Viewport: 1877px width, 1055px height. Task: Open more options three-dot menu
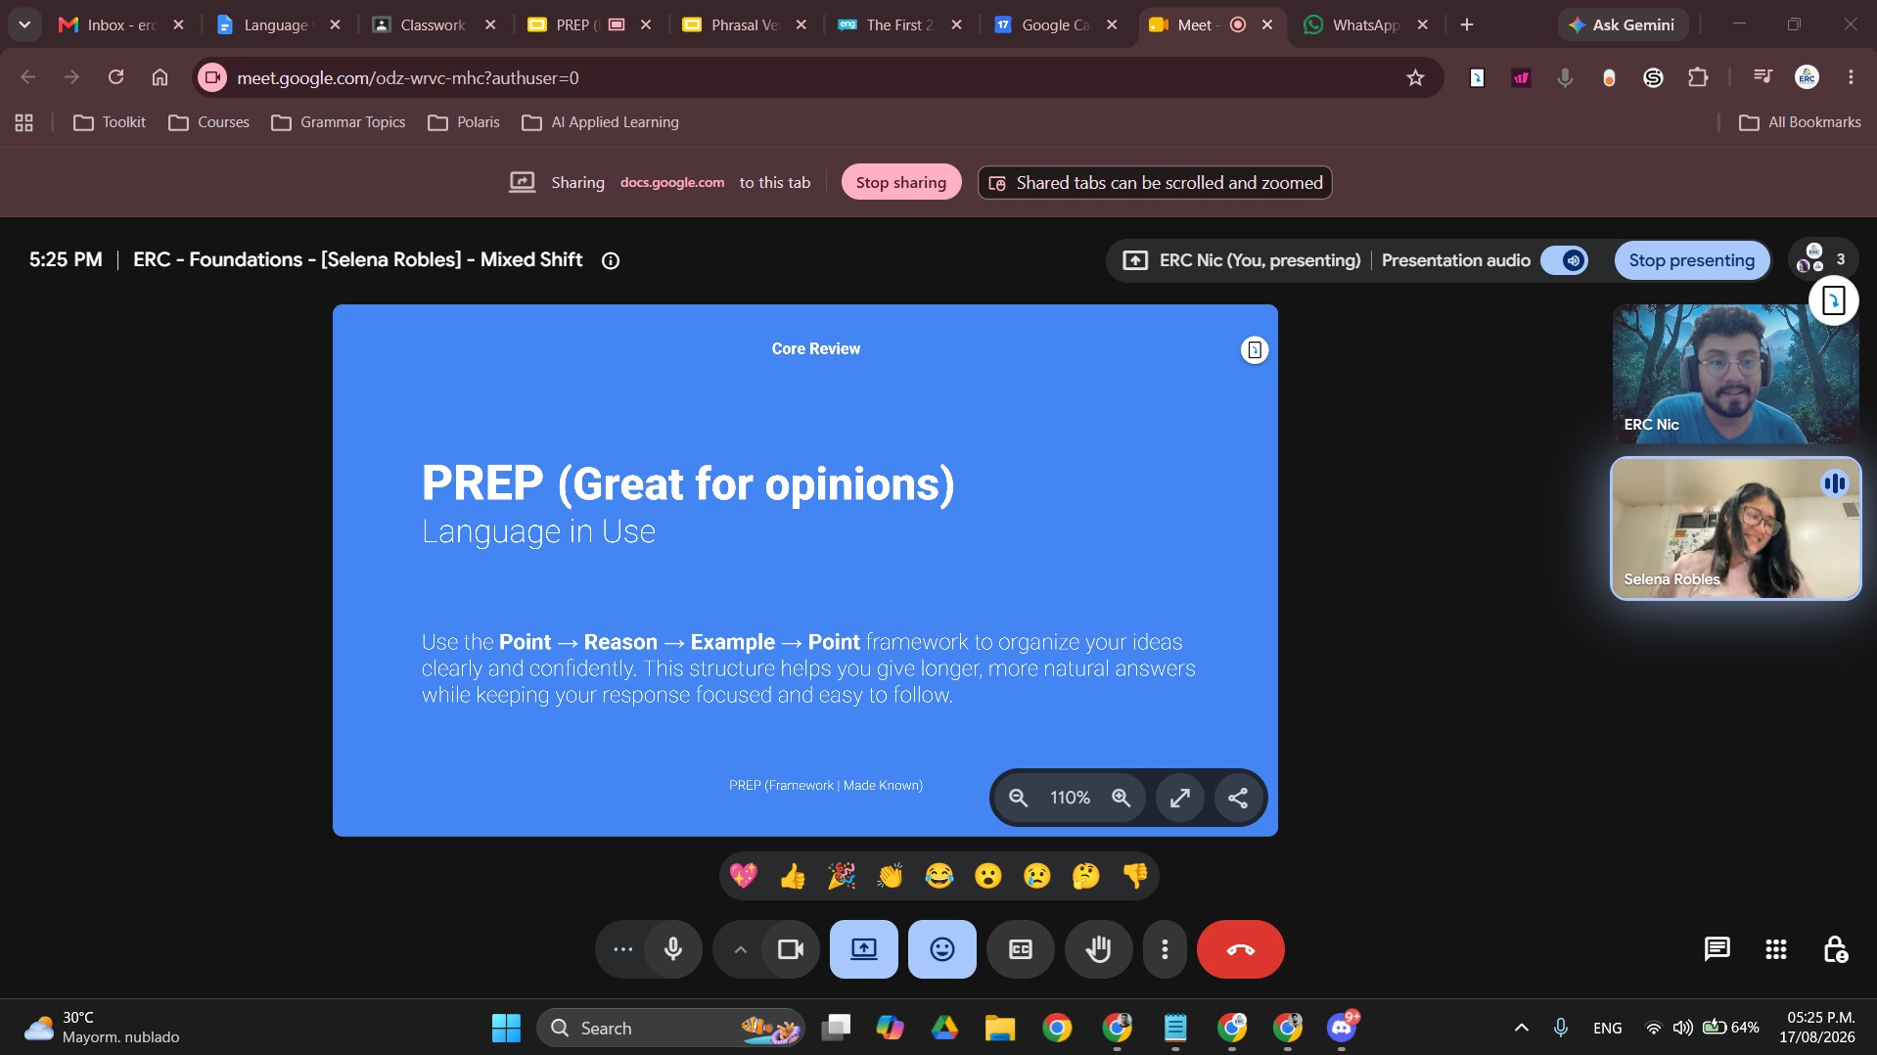[x=1165, y=949]
